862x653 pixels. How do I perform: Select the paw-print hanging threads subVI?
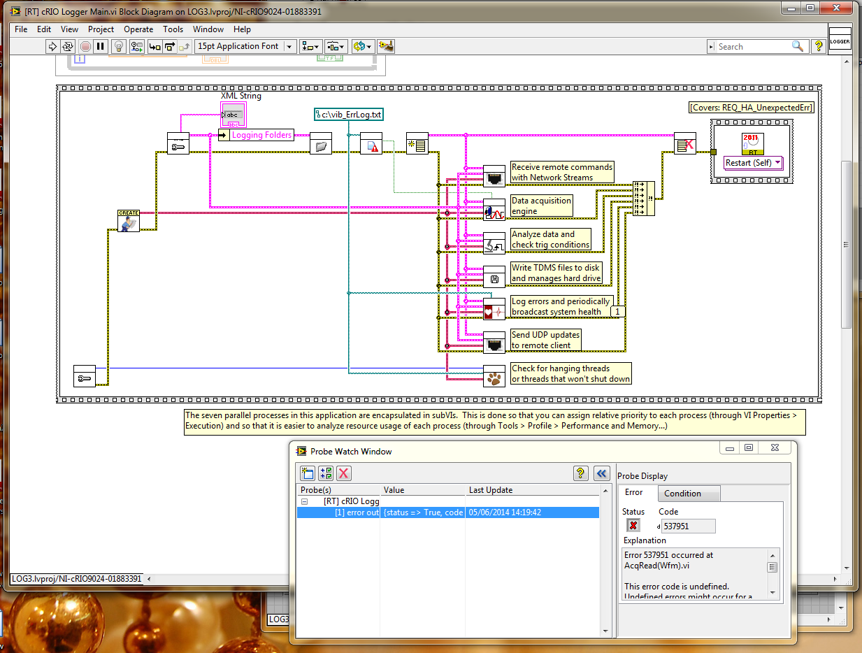coord(494,376)
